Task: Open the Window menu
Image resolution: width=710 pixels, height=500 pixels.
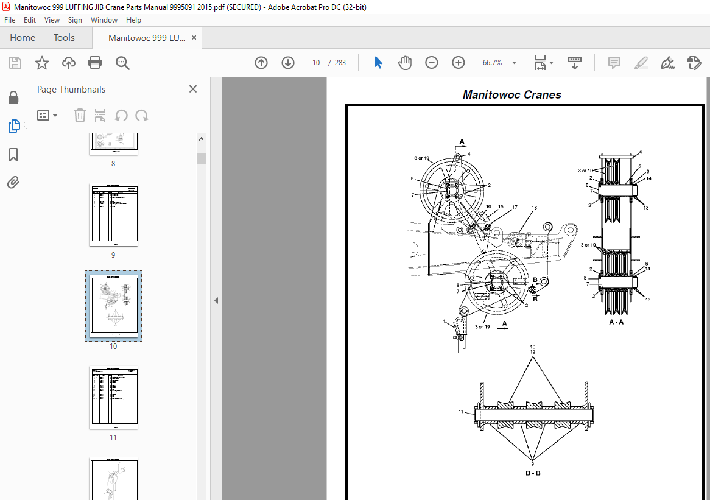Action: 104,20
